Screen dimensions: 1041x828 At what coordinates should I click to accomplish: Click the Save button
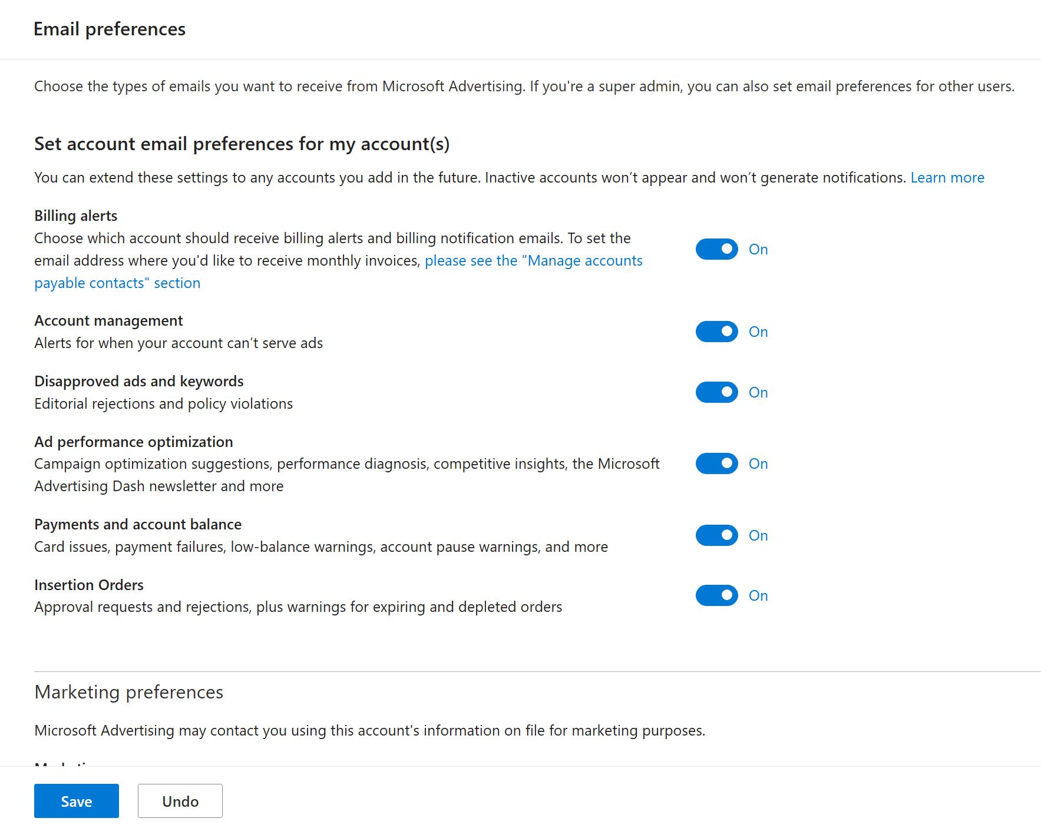[x=76, y=801]
